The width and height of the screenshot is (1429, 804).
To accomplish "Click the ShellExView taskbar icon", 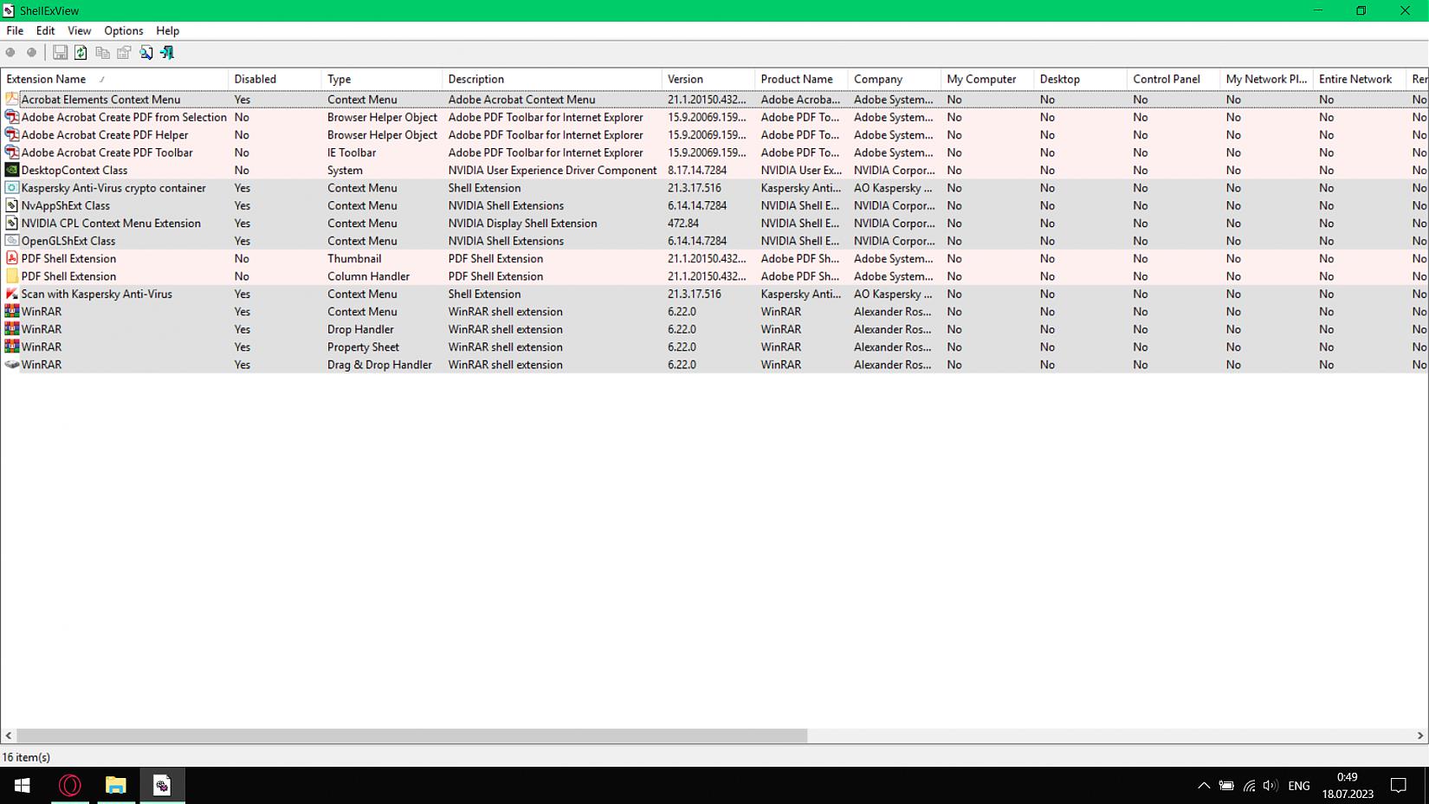I will pos(162,786).
